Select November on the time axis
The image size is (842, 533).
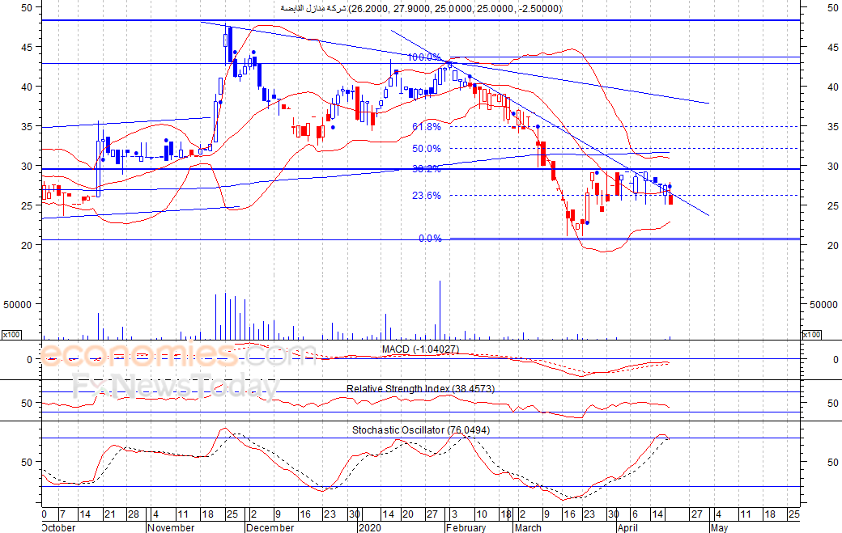tap(172, 527)
